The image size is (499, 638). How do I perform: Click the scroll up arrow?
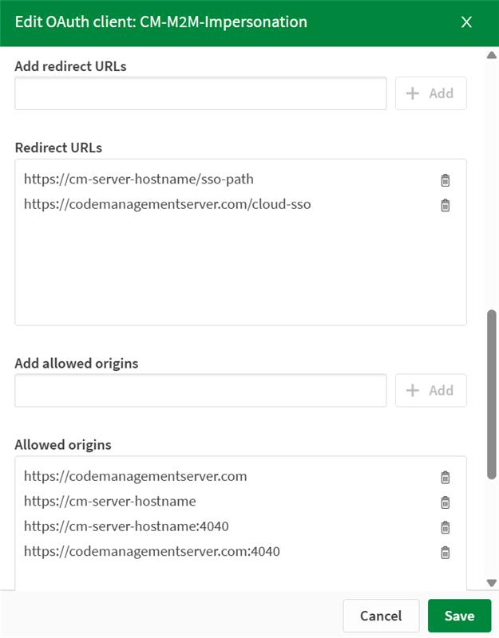coord(491,55)
